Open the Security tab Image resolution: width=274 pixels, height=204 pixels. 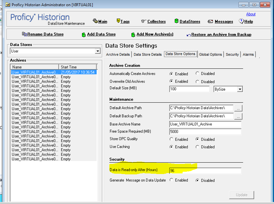[232, 54]
